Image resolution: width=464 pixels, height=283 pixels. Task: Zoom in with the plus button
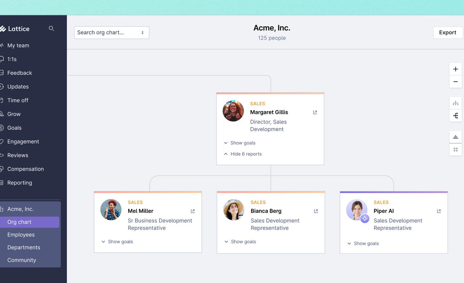[455, 69]
